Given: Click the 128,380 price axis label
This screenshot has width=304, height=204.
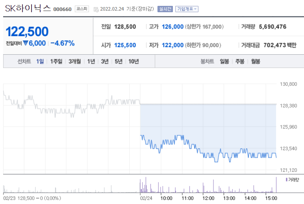Looking at the screenshot, I should tap(289, 106).
